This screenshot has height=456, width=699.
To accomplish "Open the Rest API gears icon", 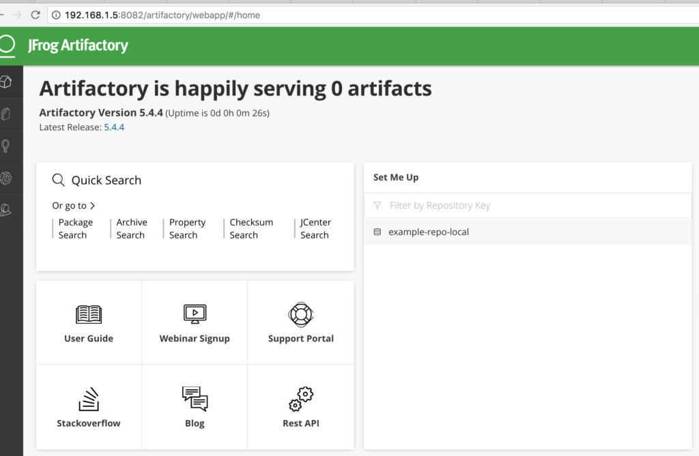I will (301, 399).
